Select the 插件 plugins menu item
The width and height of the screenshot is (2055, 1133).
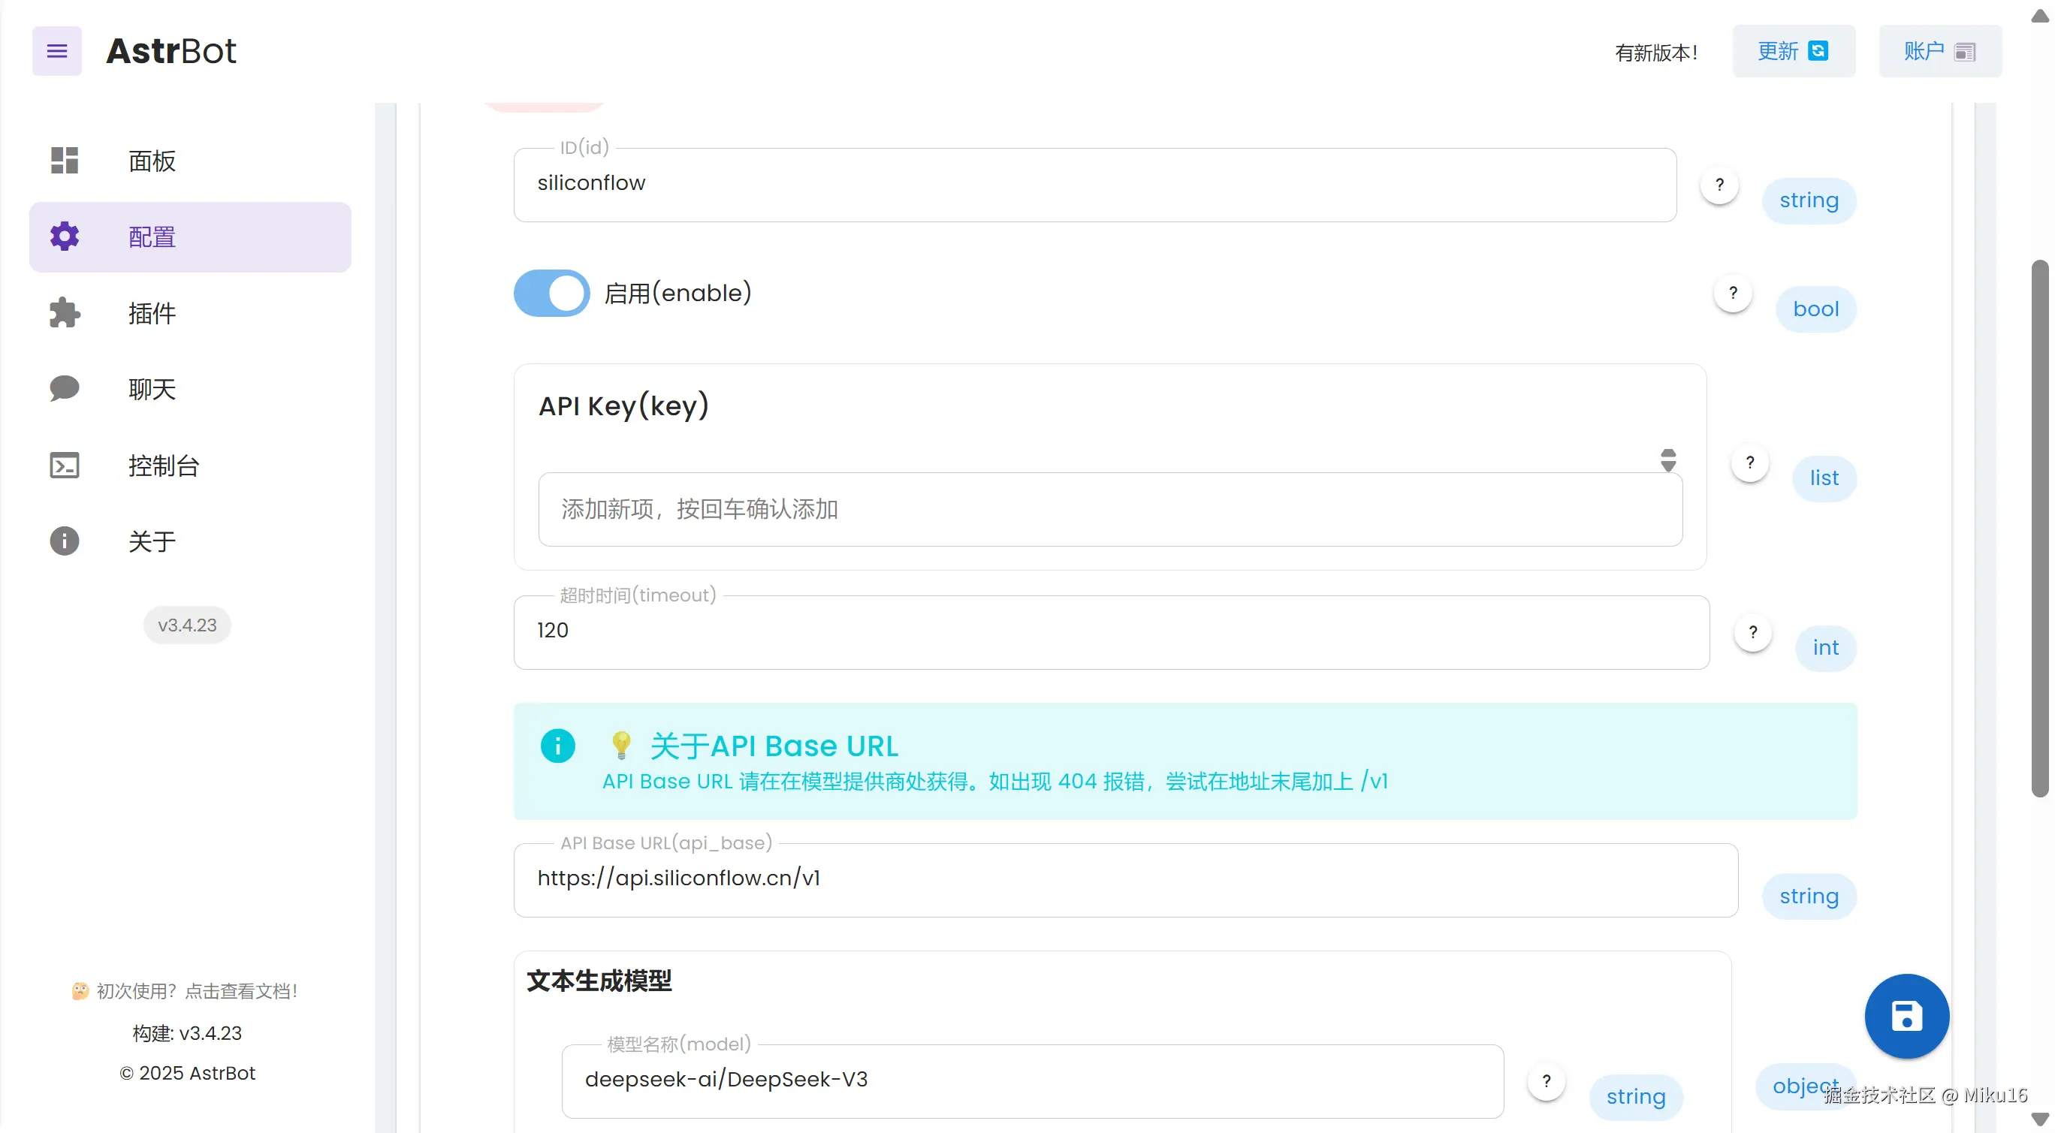coord(152,313)
